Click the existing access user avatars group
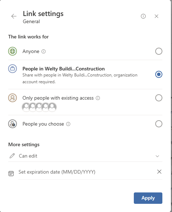The height and width of the screenshot is (212, 172). [39, 107]
